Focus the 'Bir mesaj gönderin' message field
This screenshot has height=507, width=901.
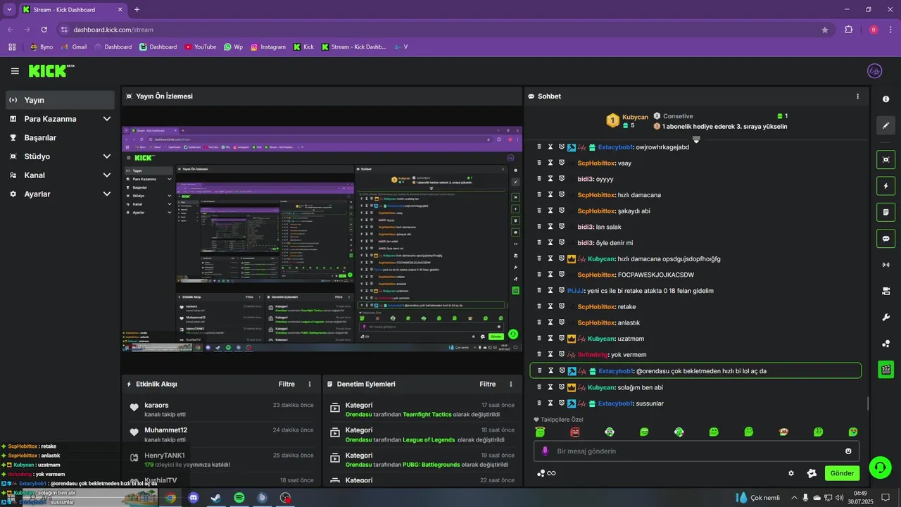[x=696, y=451]
